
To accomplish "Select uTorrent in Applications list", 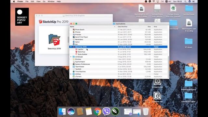I will click(x=118, y=77).
